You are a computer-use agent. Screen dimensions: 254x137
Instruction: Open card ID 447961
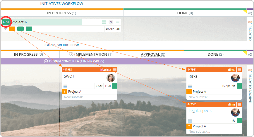tap(192, 70)
